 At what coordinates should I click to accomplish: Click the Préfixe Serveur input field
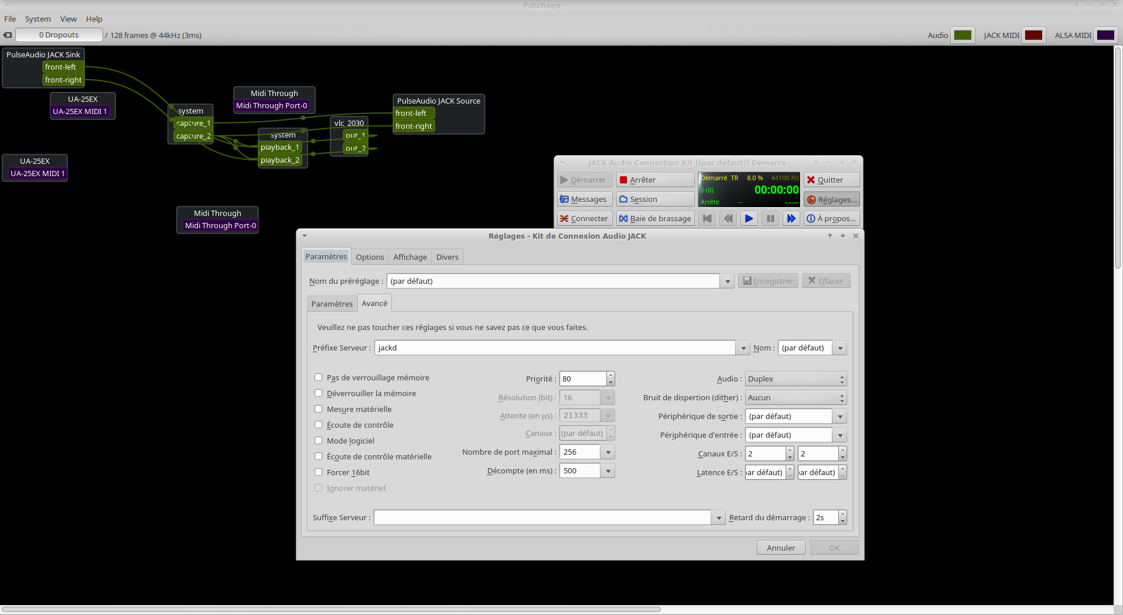point(554,348)
